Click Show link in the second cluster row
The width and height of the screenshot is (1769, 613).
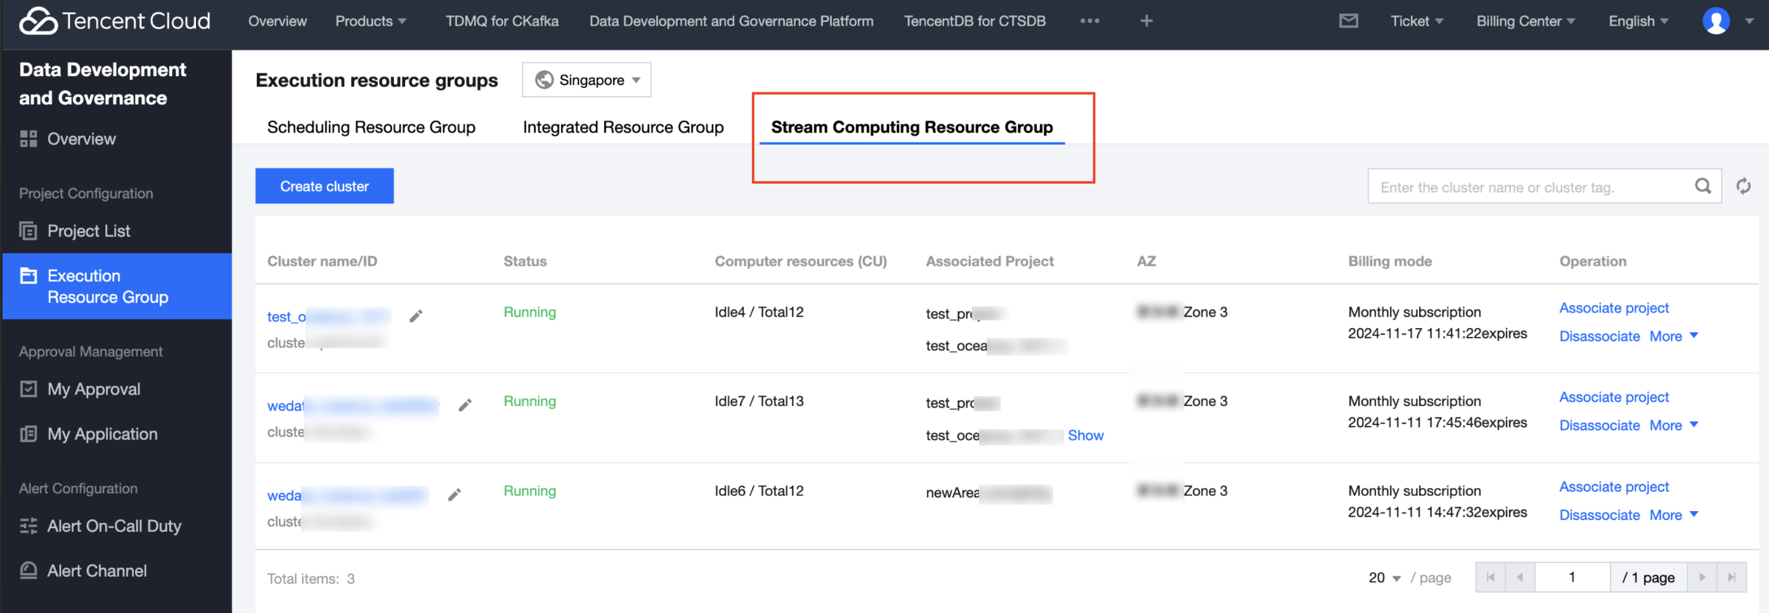click(x=1085, y=436)
